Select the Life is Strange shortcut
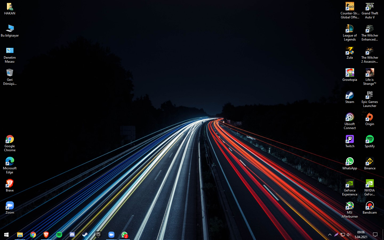 (370, 77)
